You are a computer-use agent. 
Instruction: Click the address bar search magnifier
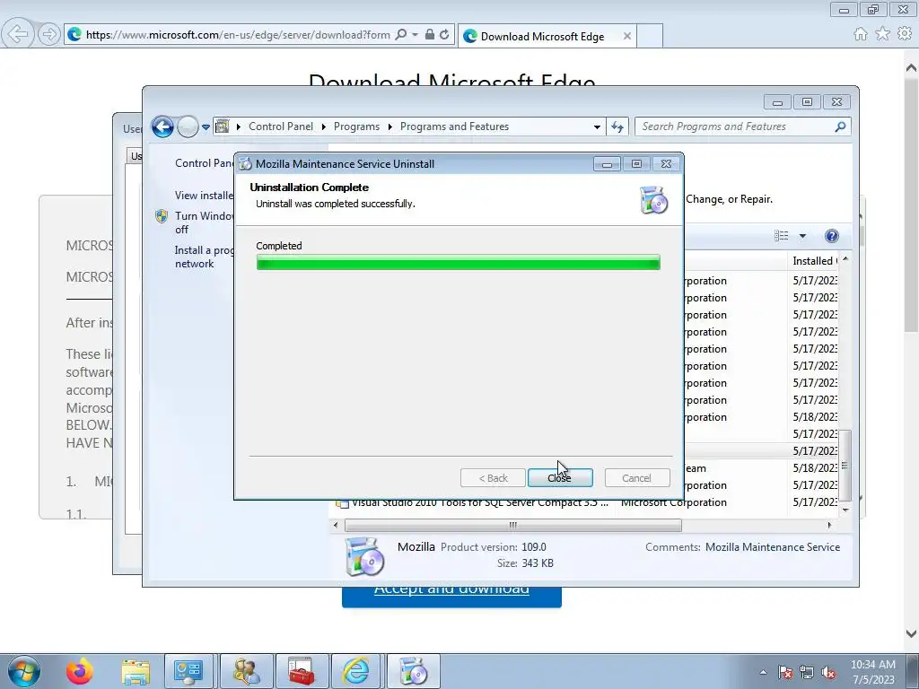pos(401,35)
